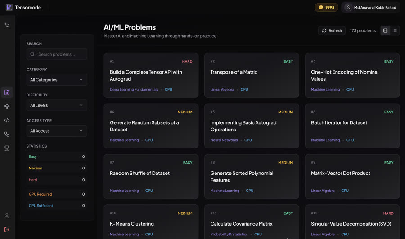
Task: Click the Hard statistics row
Action: (x=57, y=180)
